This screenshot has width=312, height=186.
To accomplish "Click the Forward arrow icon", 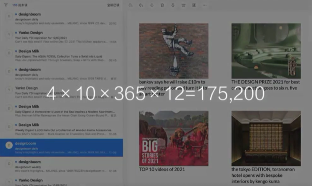I will coord(152,5).
